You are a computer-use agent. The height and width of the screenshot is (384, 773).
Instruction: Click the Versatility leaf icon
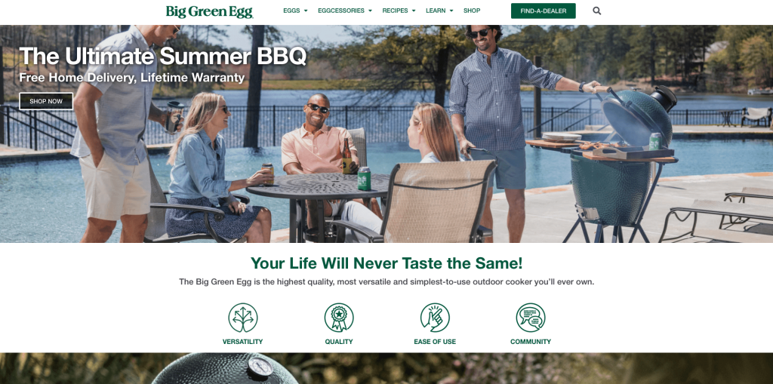pos(242,318)
